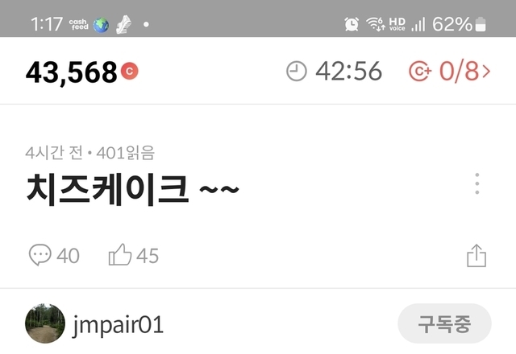
Task: Expand the 0/8 reward chevron
Action: pyautogui.click(x=486, y=71)
